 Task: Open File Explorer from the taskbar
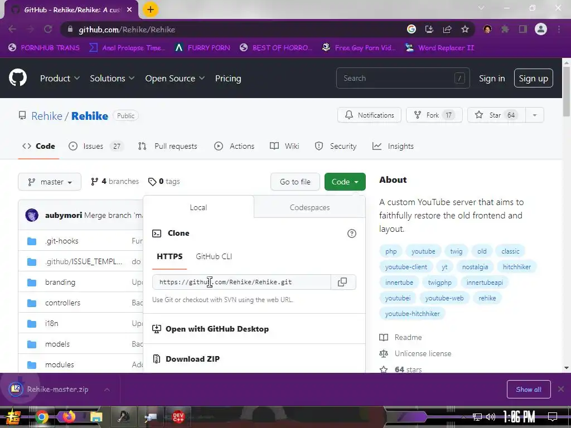(x=96, y=417)
